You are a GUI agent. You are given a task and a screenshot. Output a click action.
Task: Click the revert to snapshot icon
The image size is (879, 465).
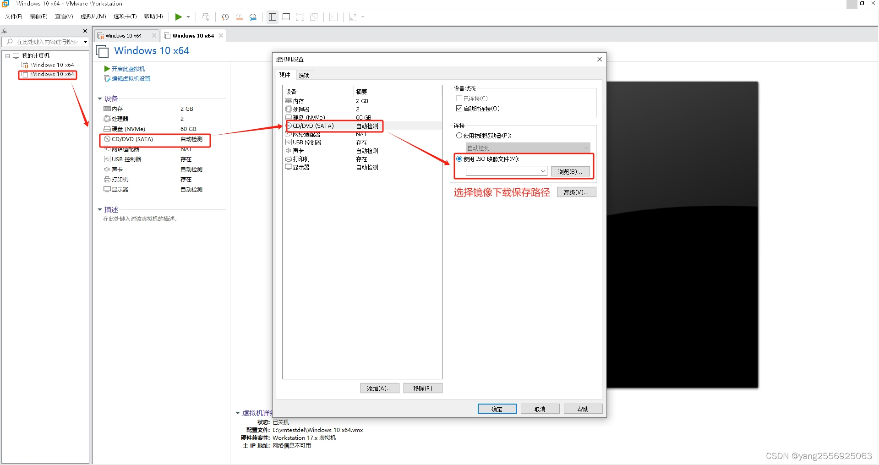[x=239, y=17]
